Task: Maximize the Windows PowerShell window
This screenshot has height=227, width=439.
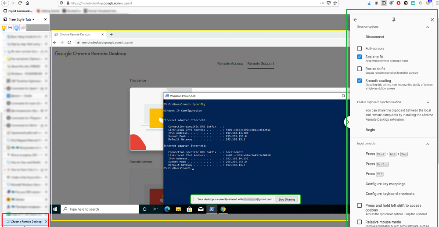Action: coord(343,96)
